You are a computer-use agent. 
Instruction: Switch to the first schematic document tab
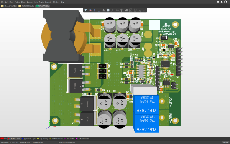(9, 6)
